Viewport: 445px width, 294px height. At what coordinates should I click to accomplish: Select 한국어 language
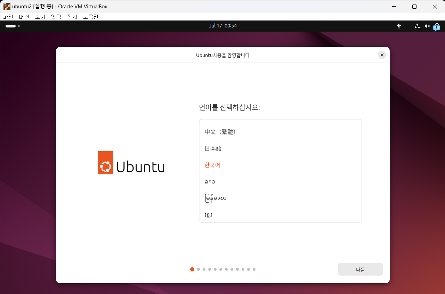point(280,165)
